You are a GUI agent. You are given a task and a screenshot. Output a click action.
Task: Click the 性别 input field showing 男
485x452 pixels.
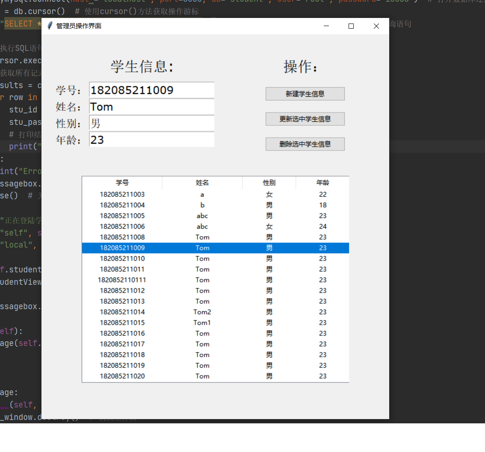[x=151, y=123]
